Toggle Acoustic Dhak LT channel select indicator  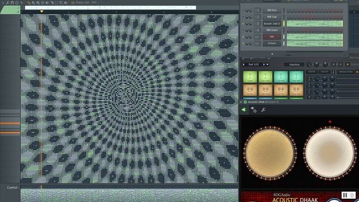tap(284, 24)
